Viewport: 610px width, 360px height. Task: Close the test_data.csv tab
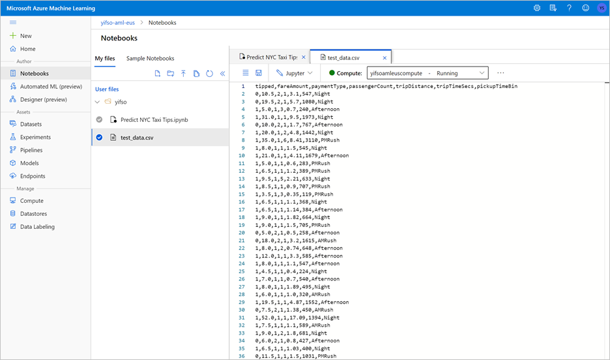tap(385, 58)
